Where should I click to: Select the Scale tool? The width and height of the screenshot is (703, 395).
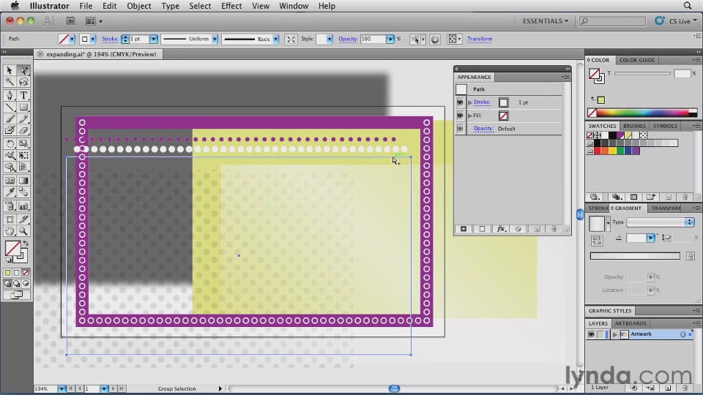[x=23, y=144]
